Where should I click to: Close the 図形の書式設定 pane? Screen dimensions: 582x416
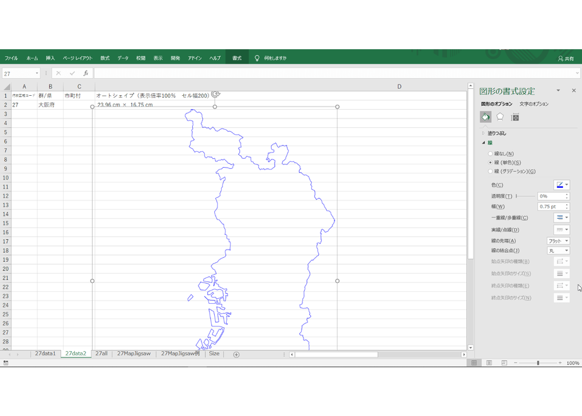click(574, 90)
